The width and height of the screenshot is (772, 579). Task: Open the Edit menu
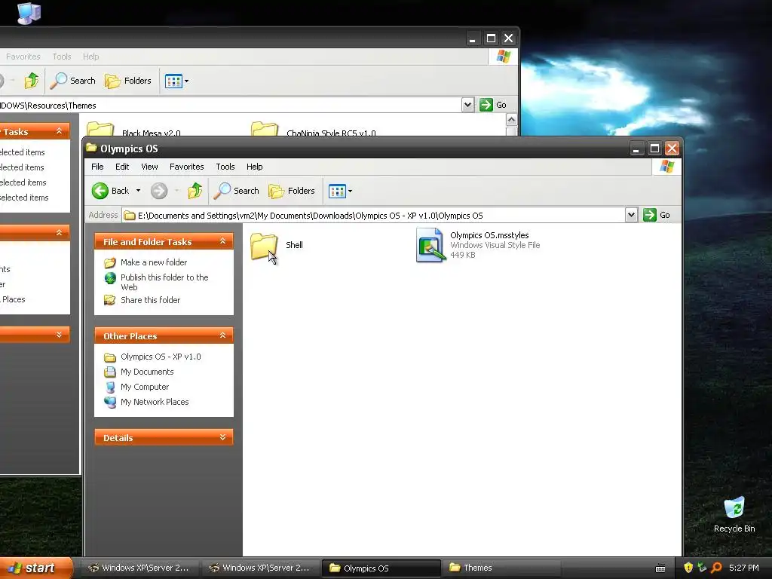[x=122, y=167]
